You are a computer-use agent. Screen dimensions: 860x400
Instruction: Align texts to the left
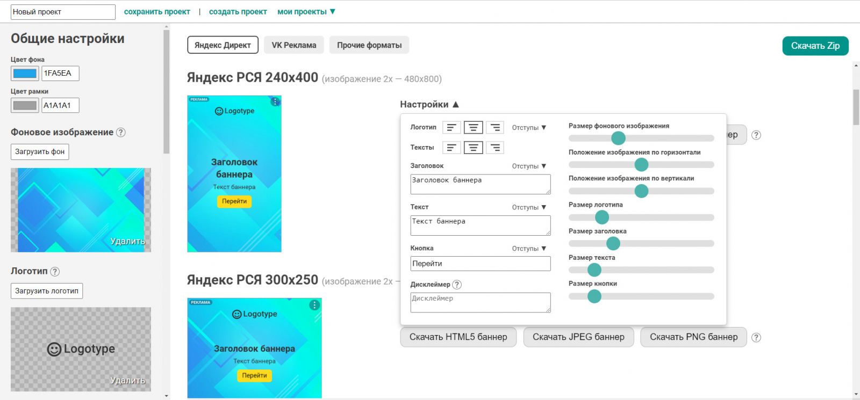pos(451,147)
